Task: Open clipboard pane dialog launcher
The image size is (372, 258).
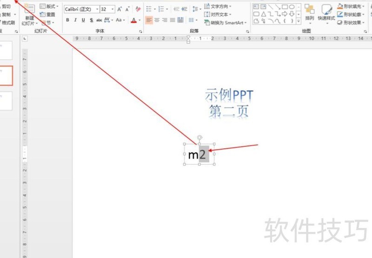Action: (16, 31)
